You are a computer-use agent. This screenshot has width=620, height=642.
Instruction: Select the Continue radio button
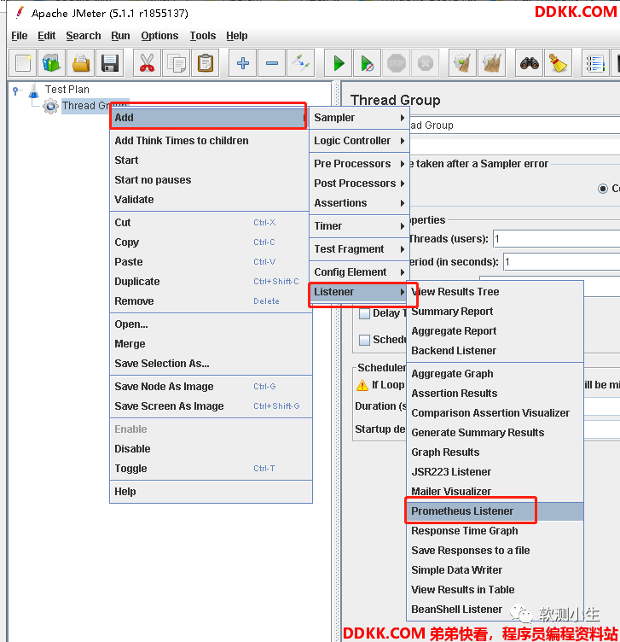coord(602,189)
